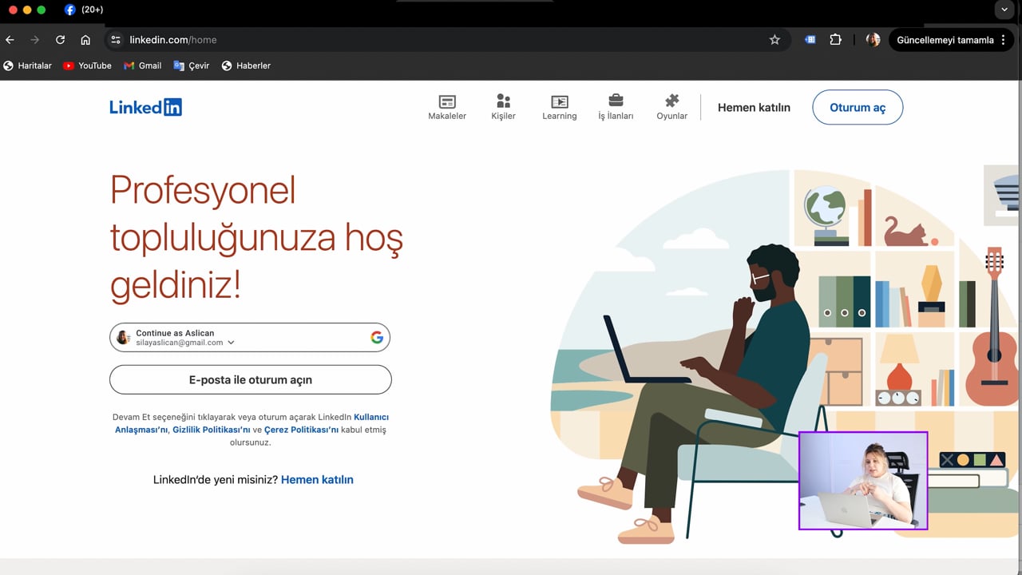Click the Hemen katılın link below the form
The width and height of the screenshot is (1022, 575).
[317, 480]
